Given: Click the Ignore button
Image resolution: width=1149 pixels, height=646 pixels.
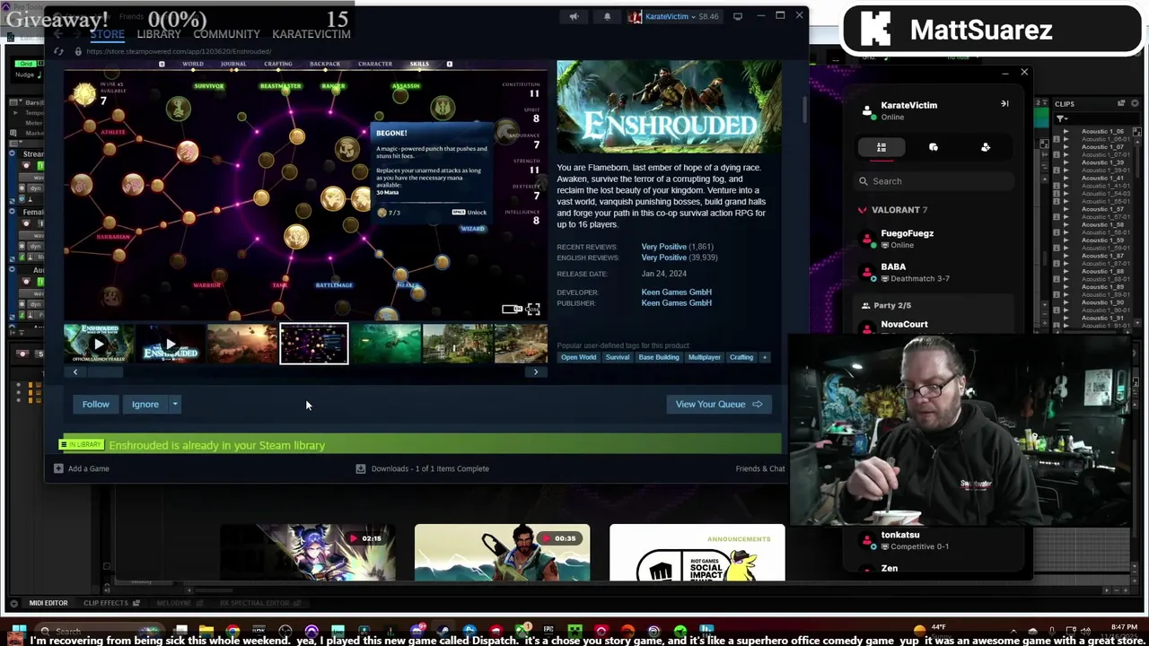Looking at the screenshot, I should [145, 404].
